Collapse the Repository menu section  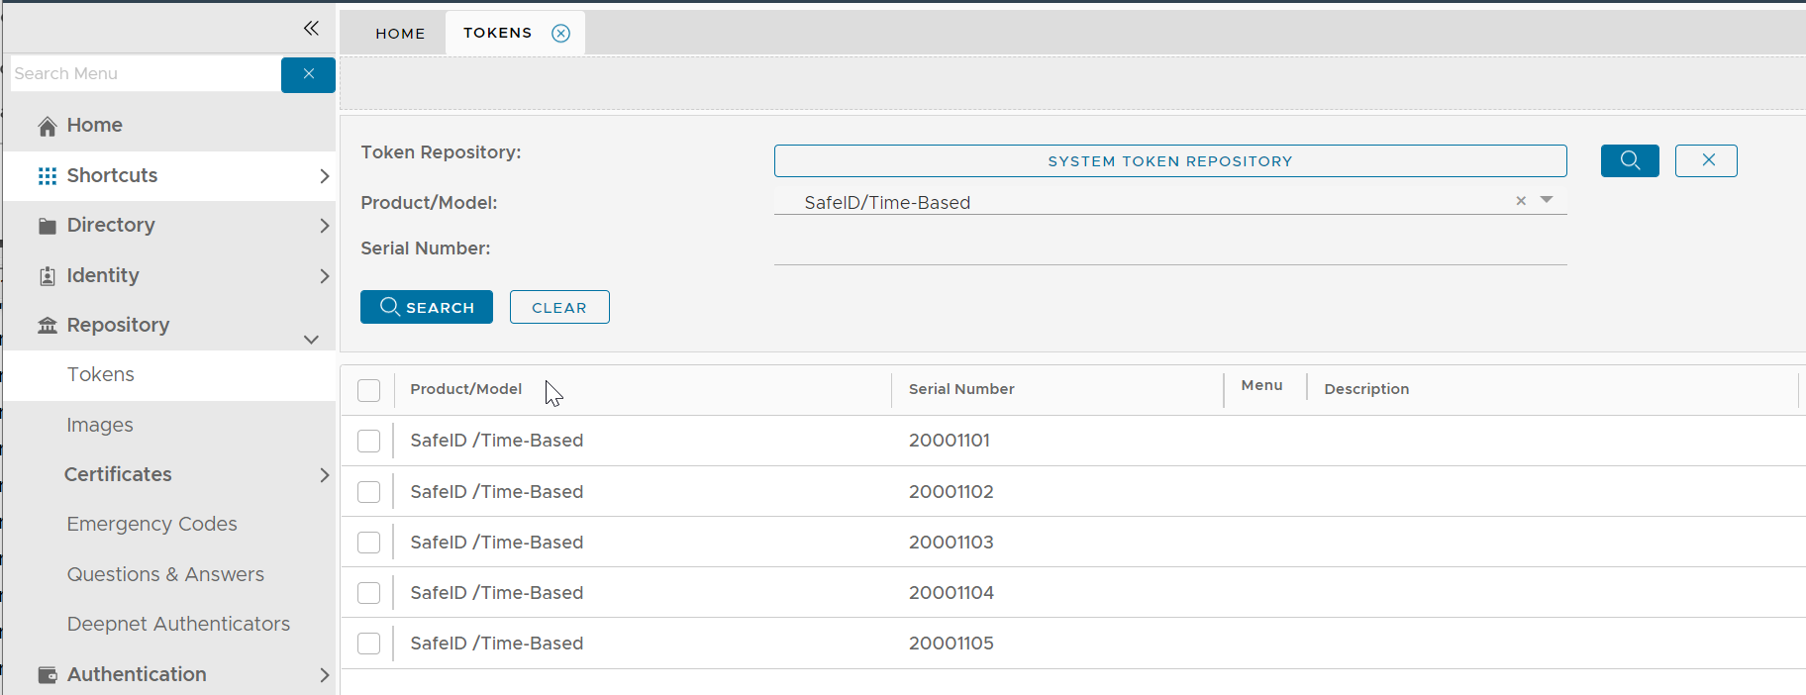point(311,340)
